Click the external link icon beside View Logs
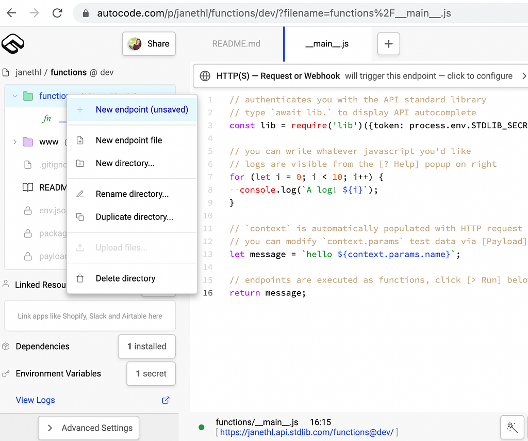The height and width of the screenshot is (441, 528). (166, 400)
